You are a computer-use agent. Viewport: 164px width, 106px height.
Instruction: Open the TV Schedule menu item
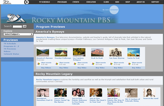point(45,2)
